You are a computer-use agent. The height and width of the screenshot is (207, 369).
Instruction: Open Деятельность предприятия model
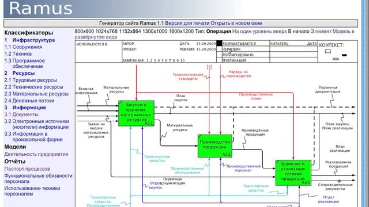[x=36, y=154]
